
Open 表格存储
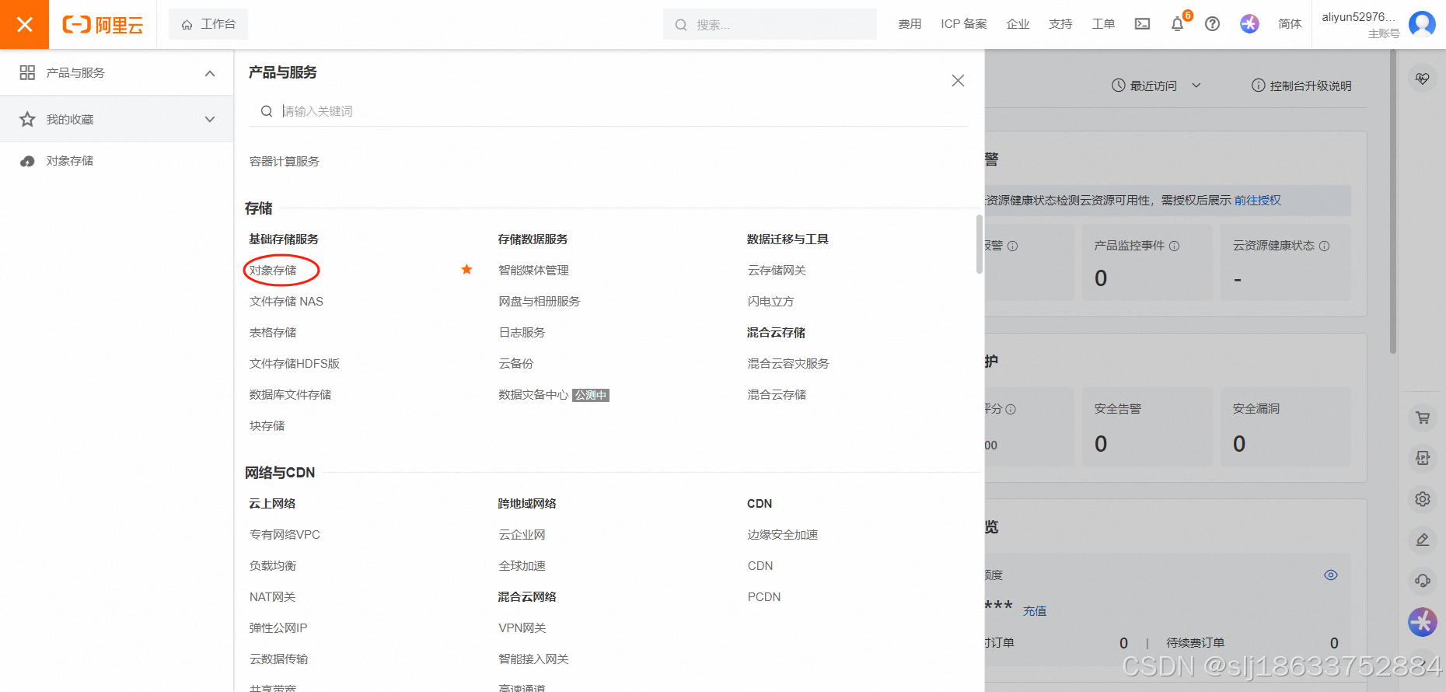tap(273, 333)
